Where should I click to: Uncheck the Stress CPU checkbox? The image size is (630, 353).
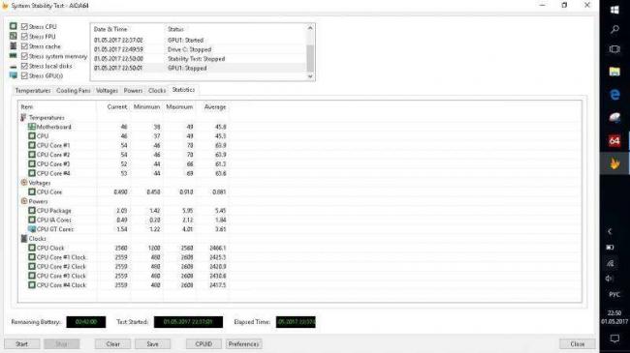24,26
